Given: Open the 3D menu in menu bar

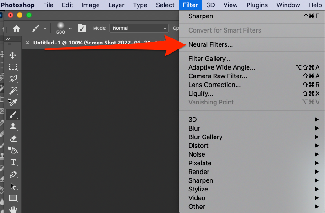Looking at the screenshot, I should [x=210, y=5].
